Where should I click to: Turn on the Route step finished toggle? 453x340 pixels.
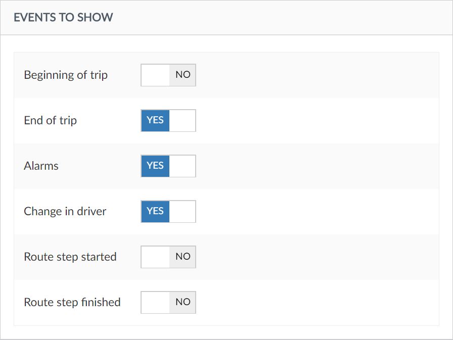coord(168,302)
